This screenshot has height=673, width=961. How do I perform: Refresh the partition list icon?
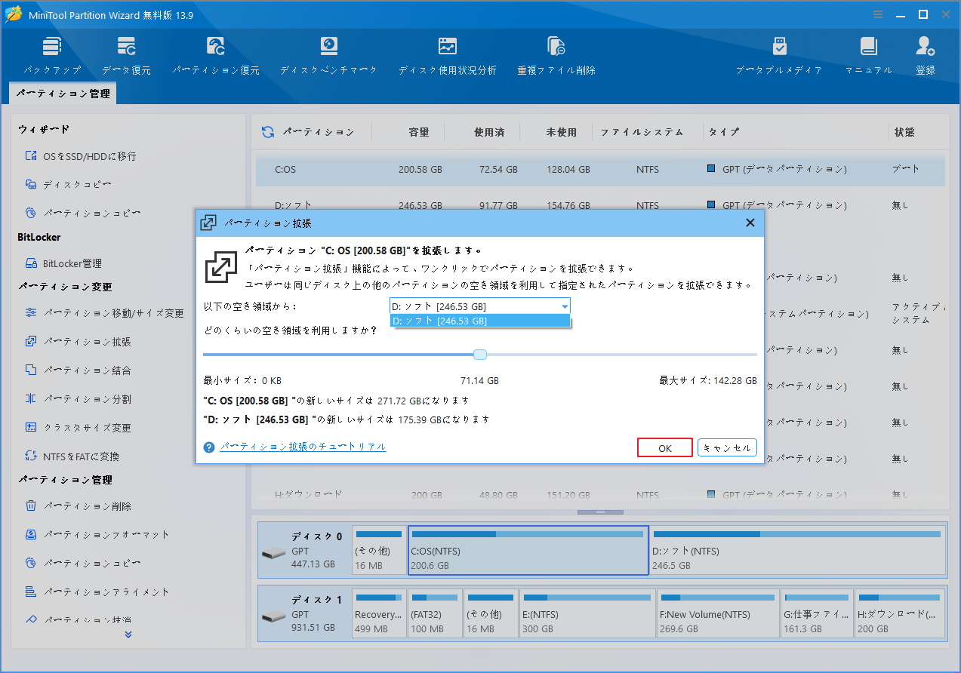268,132
